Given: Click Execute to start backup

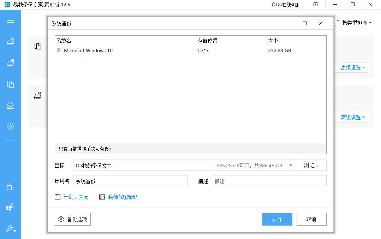Looking at the screenshot, I should click(277, 219).
